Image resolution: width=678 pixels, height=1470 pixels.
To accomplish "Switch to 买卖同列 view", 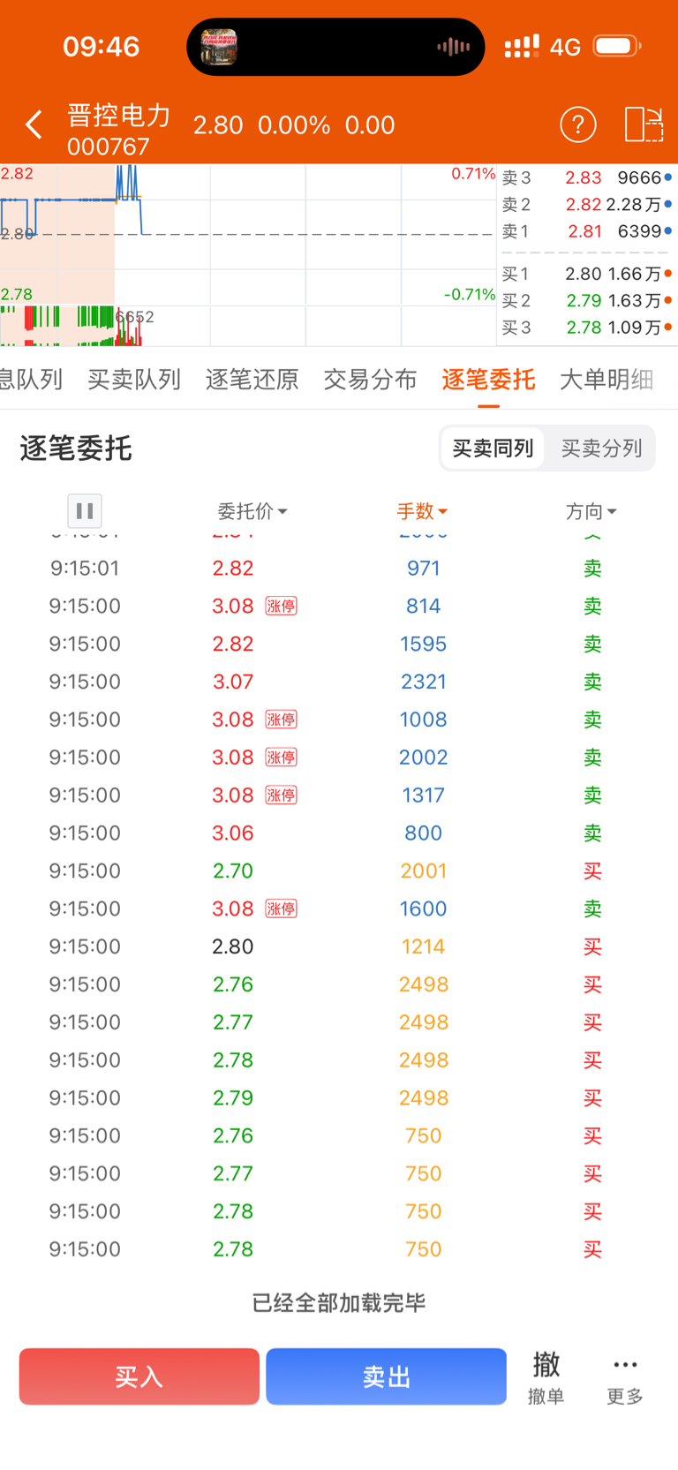I will pyautogui.click(x=493, y=449).
